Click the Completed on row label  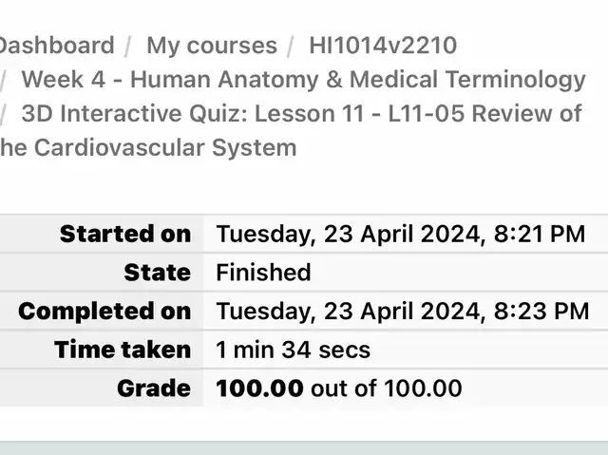tap(104, 311)
